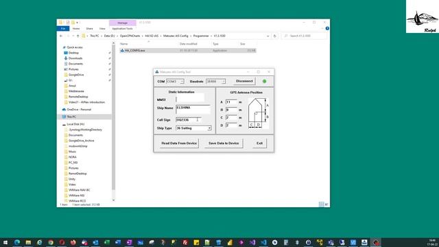Click the refresh button in address bar

[274, 36]
